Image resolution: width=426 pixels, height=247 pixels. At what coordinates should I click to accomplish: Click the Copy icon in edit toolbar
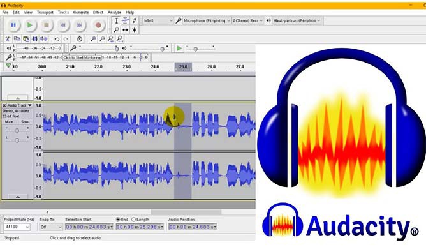point(17,39)
